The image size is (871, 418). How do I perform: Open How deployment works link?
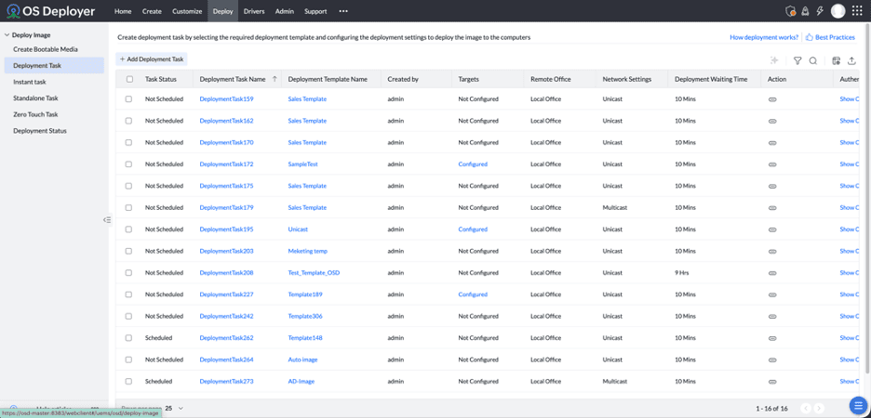pyautogui.click(x=764, y=37)
